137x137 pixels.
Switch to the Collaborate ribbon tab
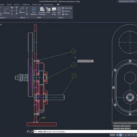[26, 4]
